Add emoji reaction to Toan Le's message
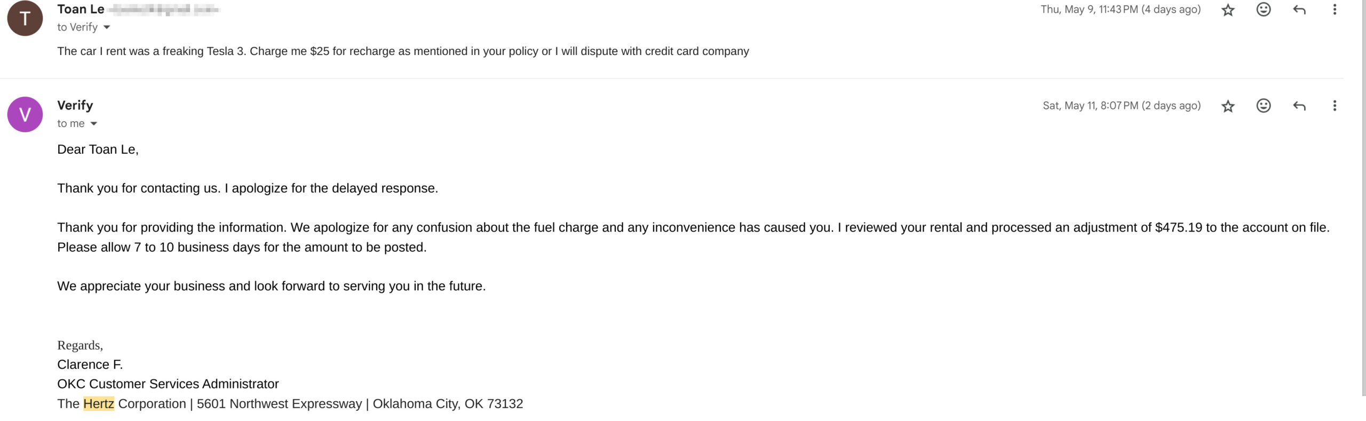The height and width of the screenshot is (421, 1366). pos(1263,10)
